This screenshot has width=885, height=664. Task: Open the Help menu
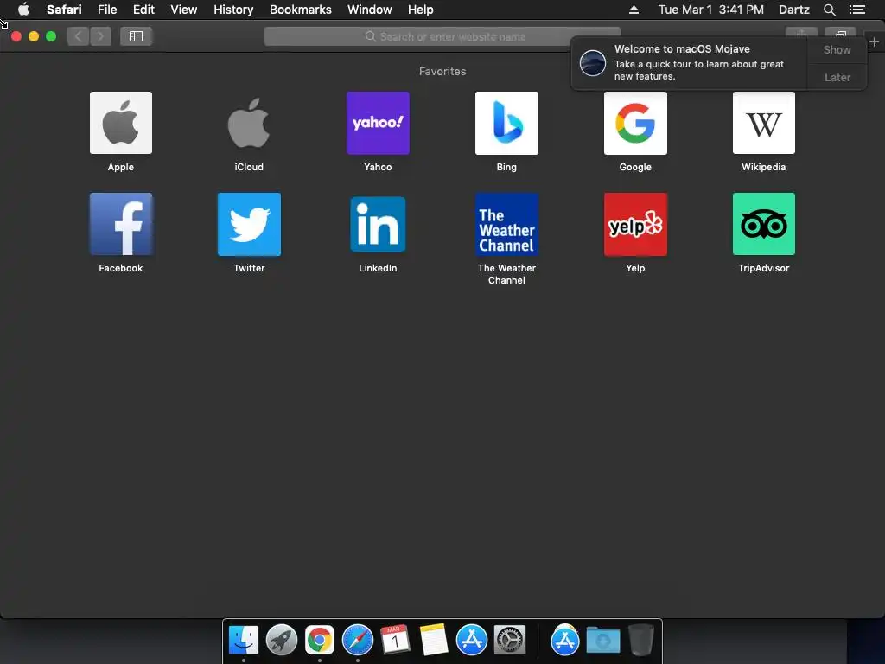click(421, 10)
